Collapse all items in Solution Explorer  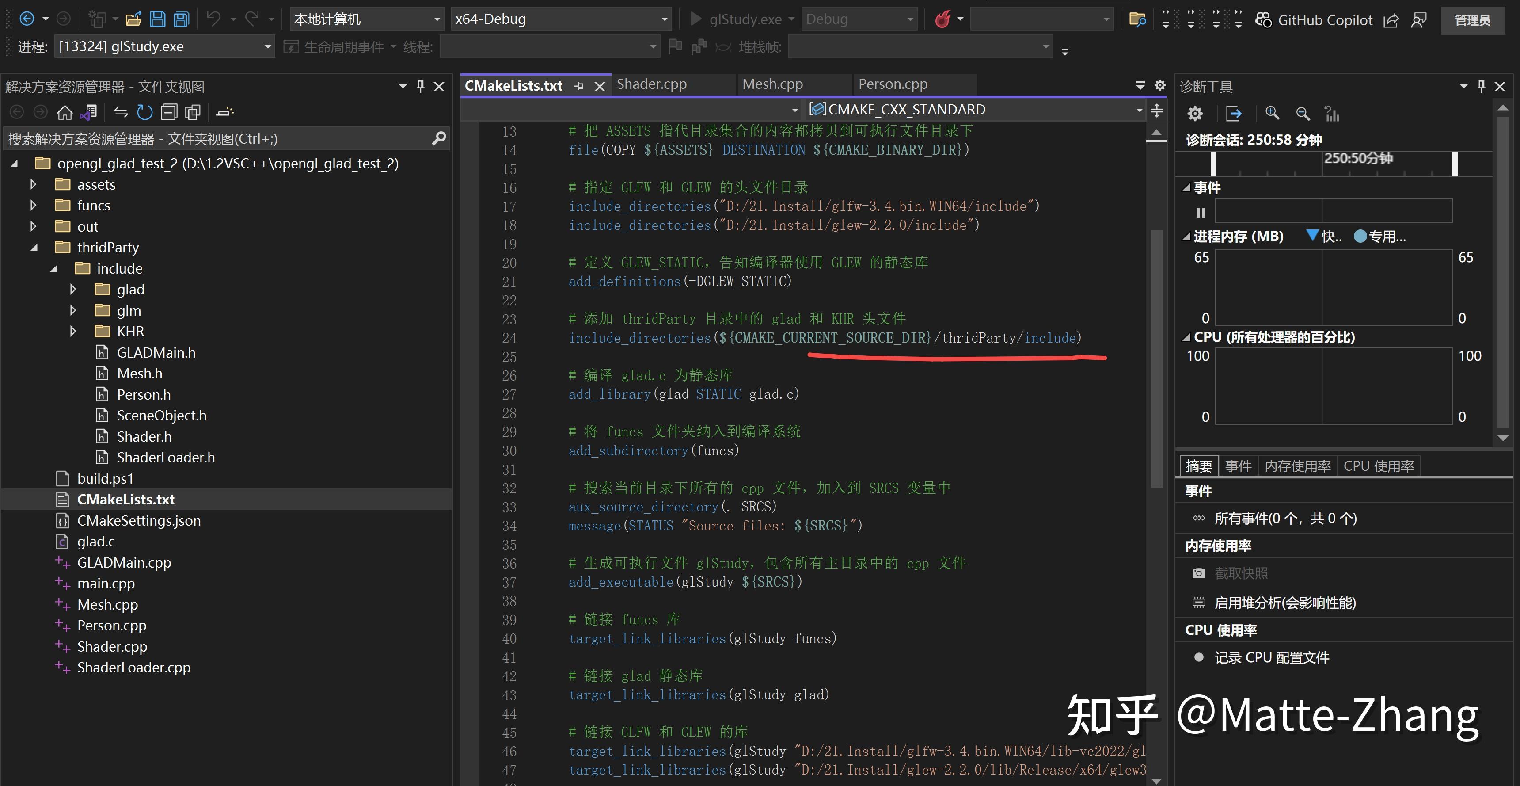(x=168, y=111)
